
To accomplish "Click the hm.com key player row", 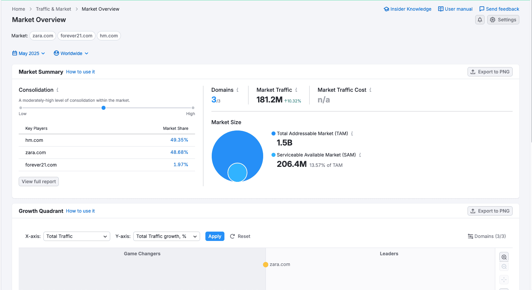I will pos(107,140).
